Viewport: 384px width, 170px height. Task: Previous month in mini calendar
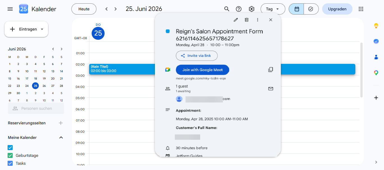tap(53, 49)
